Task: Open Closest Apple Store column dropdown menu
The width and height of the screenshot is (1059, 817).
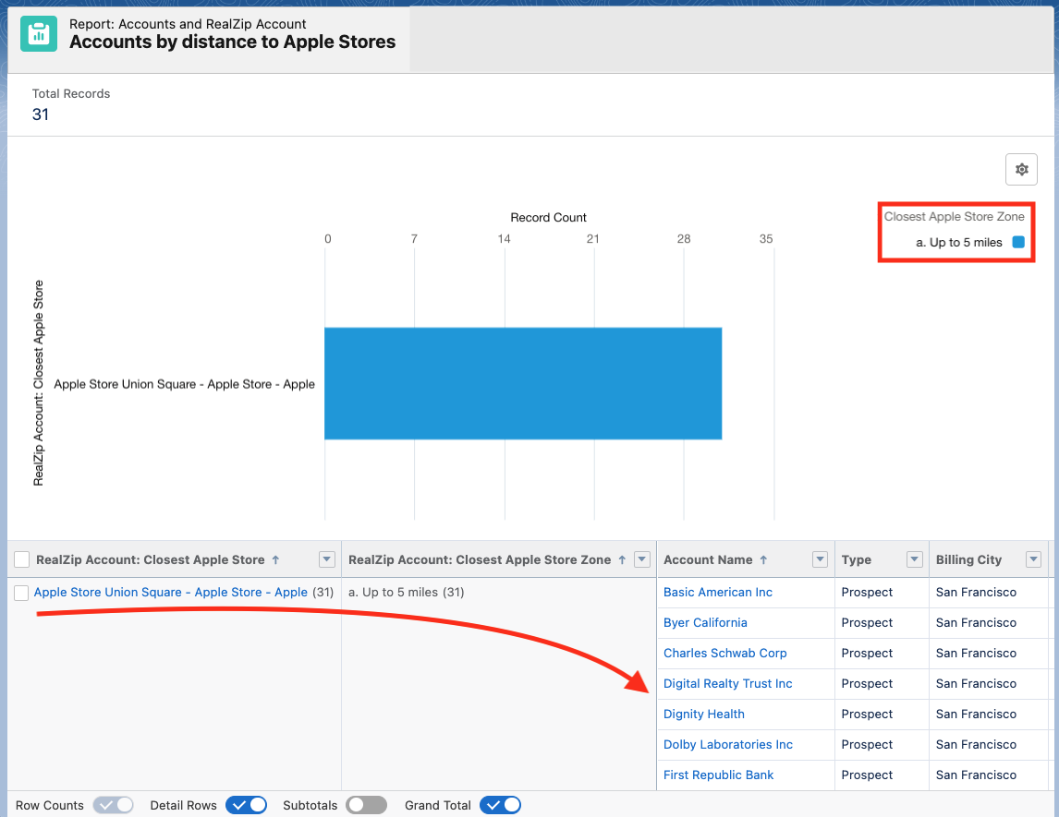Action: [x=327, y=559]
